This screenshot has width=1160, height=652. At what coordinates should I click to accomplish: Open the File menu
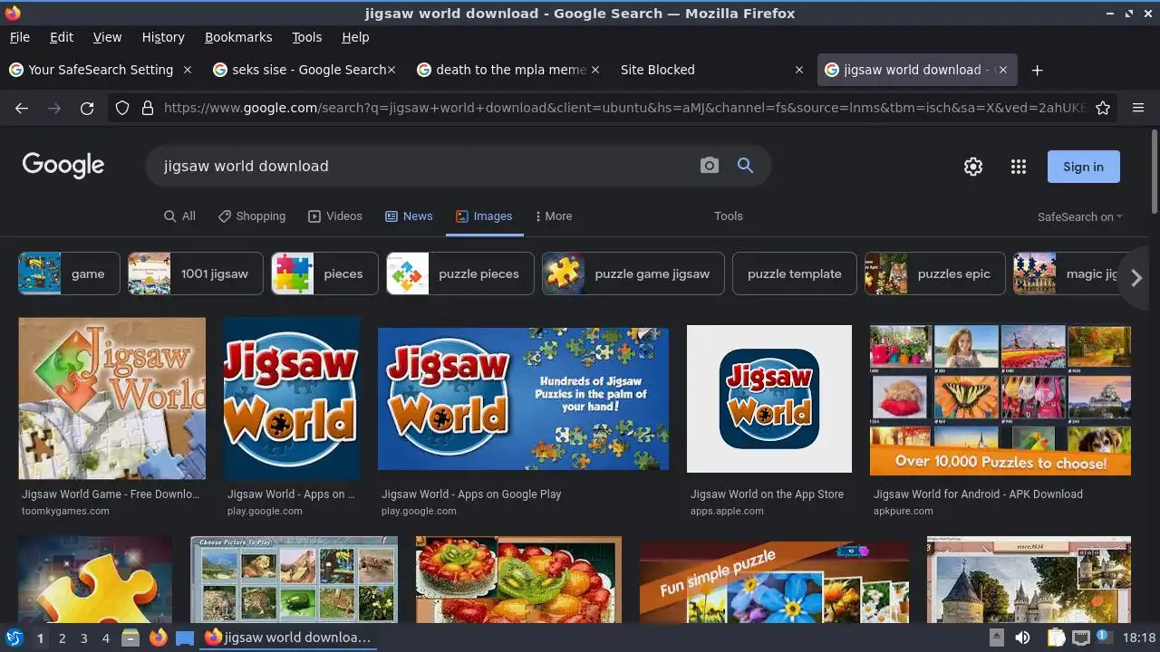click(20, 37)
